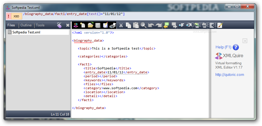Click the XSD button
This screenshot has height=126, width=262.
[x=17, y=16]
